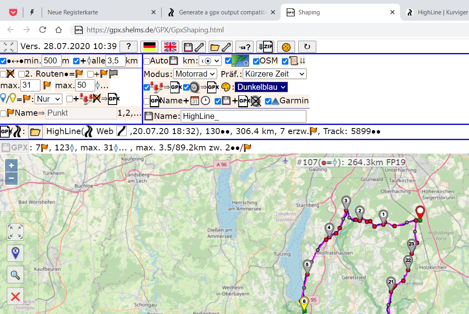Screen dimensions: 469x314
Task: Open the Modus Motorrad dropdown
Action: pyautogui.click(x=195, y=74)
